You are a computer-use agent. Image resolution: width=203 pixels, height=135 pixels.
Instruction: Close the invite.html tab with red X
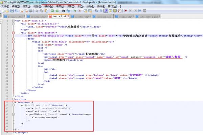[68, 16]
